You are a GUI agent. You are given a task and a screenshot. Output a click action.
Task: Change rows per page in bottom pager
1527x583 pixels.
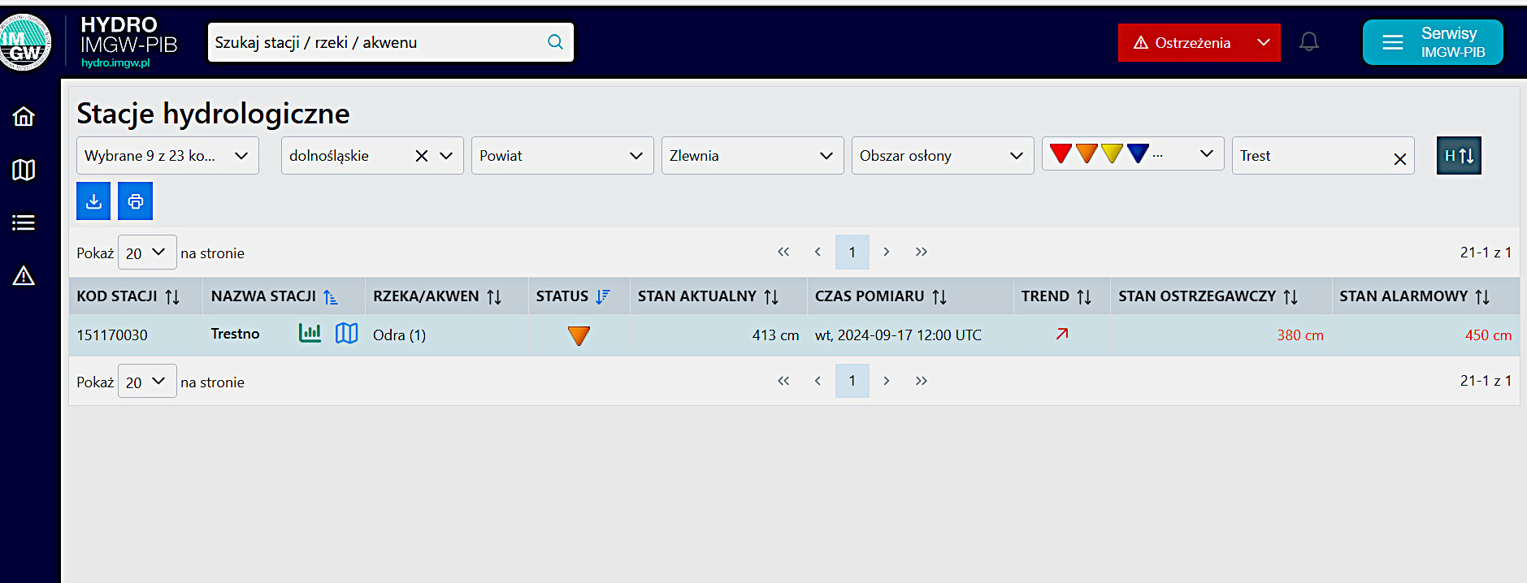[147, 381]
